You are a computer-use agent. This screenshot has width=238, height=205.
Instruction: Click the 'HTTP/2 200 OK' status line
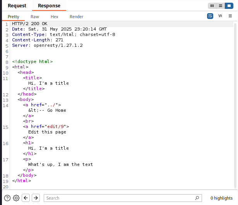pos(29,24)
